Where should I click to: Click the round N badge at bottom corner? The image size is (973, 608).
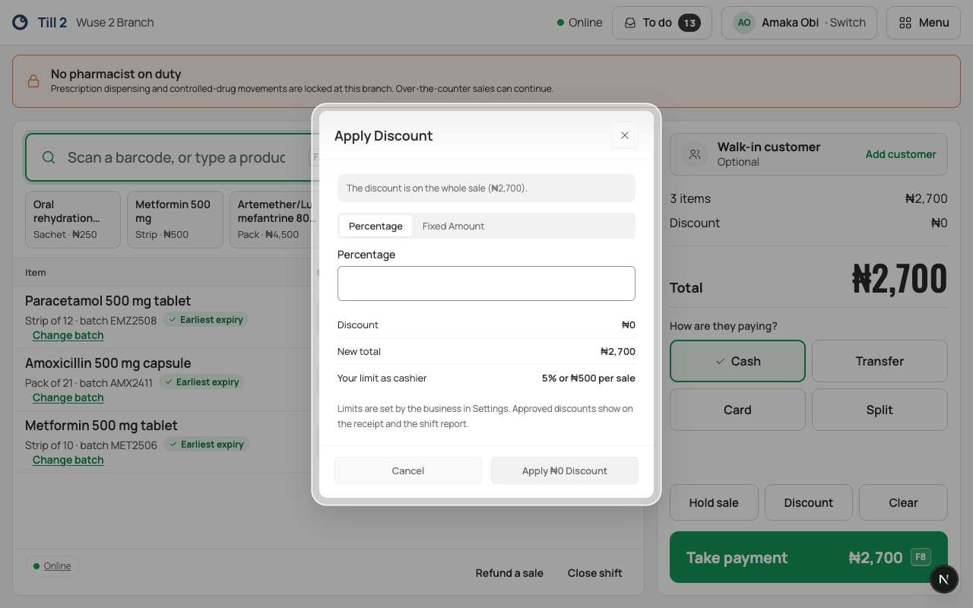click(x=944, y=579)
